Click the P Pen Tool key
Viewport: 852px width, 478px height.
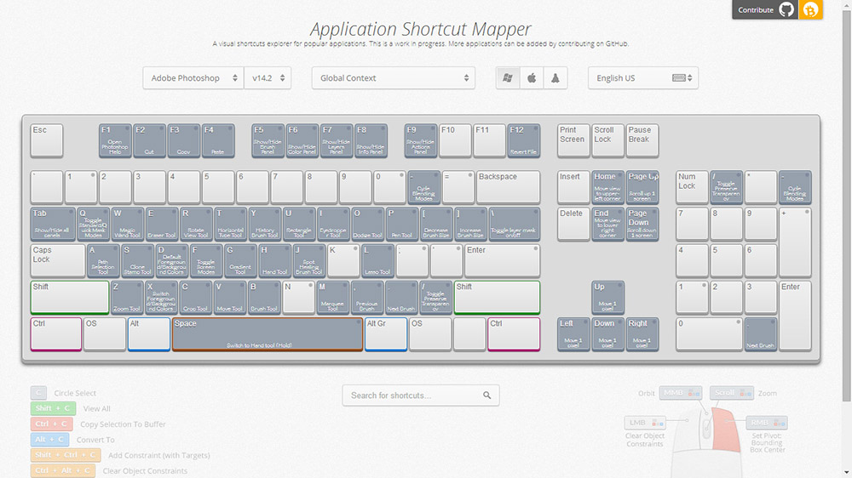pos(401,224)
